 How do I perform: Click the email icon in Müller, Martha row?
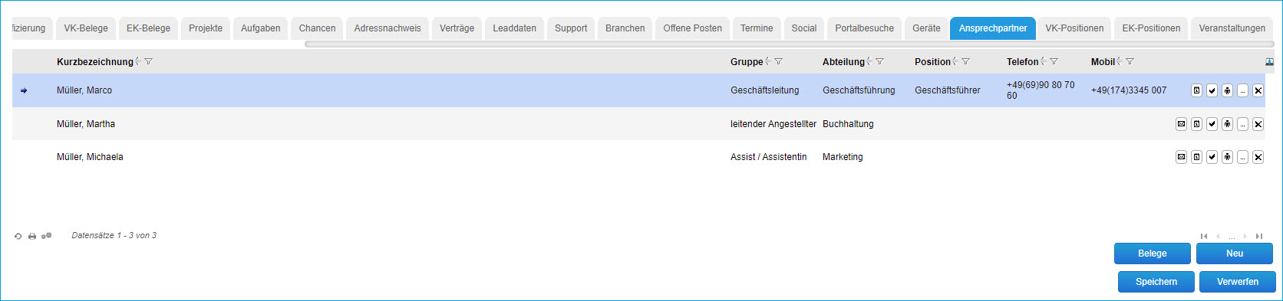(x=1181, y=124)
